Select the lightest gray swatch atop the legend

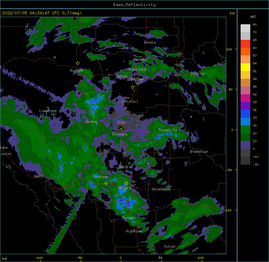pos(245,28)
